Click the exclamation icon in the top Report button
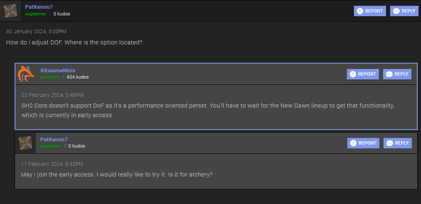The height and width of the screenshot is (204, 421). click(x=360, y=11)
